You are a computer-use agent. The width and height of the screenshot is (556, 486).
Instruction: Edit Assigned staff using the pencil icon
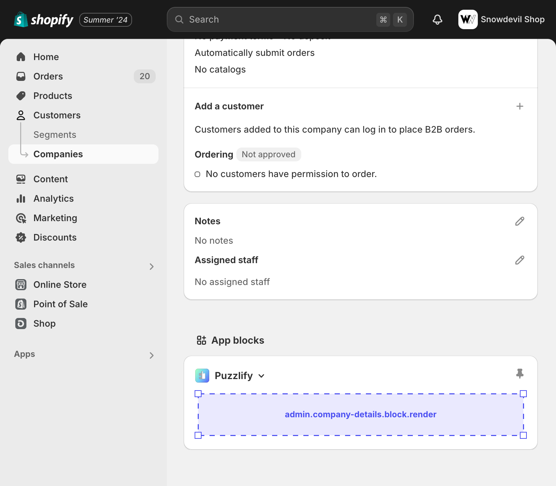coord(520,260)
